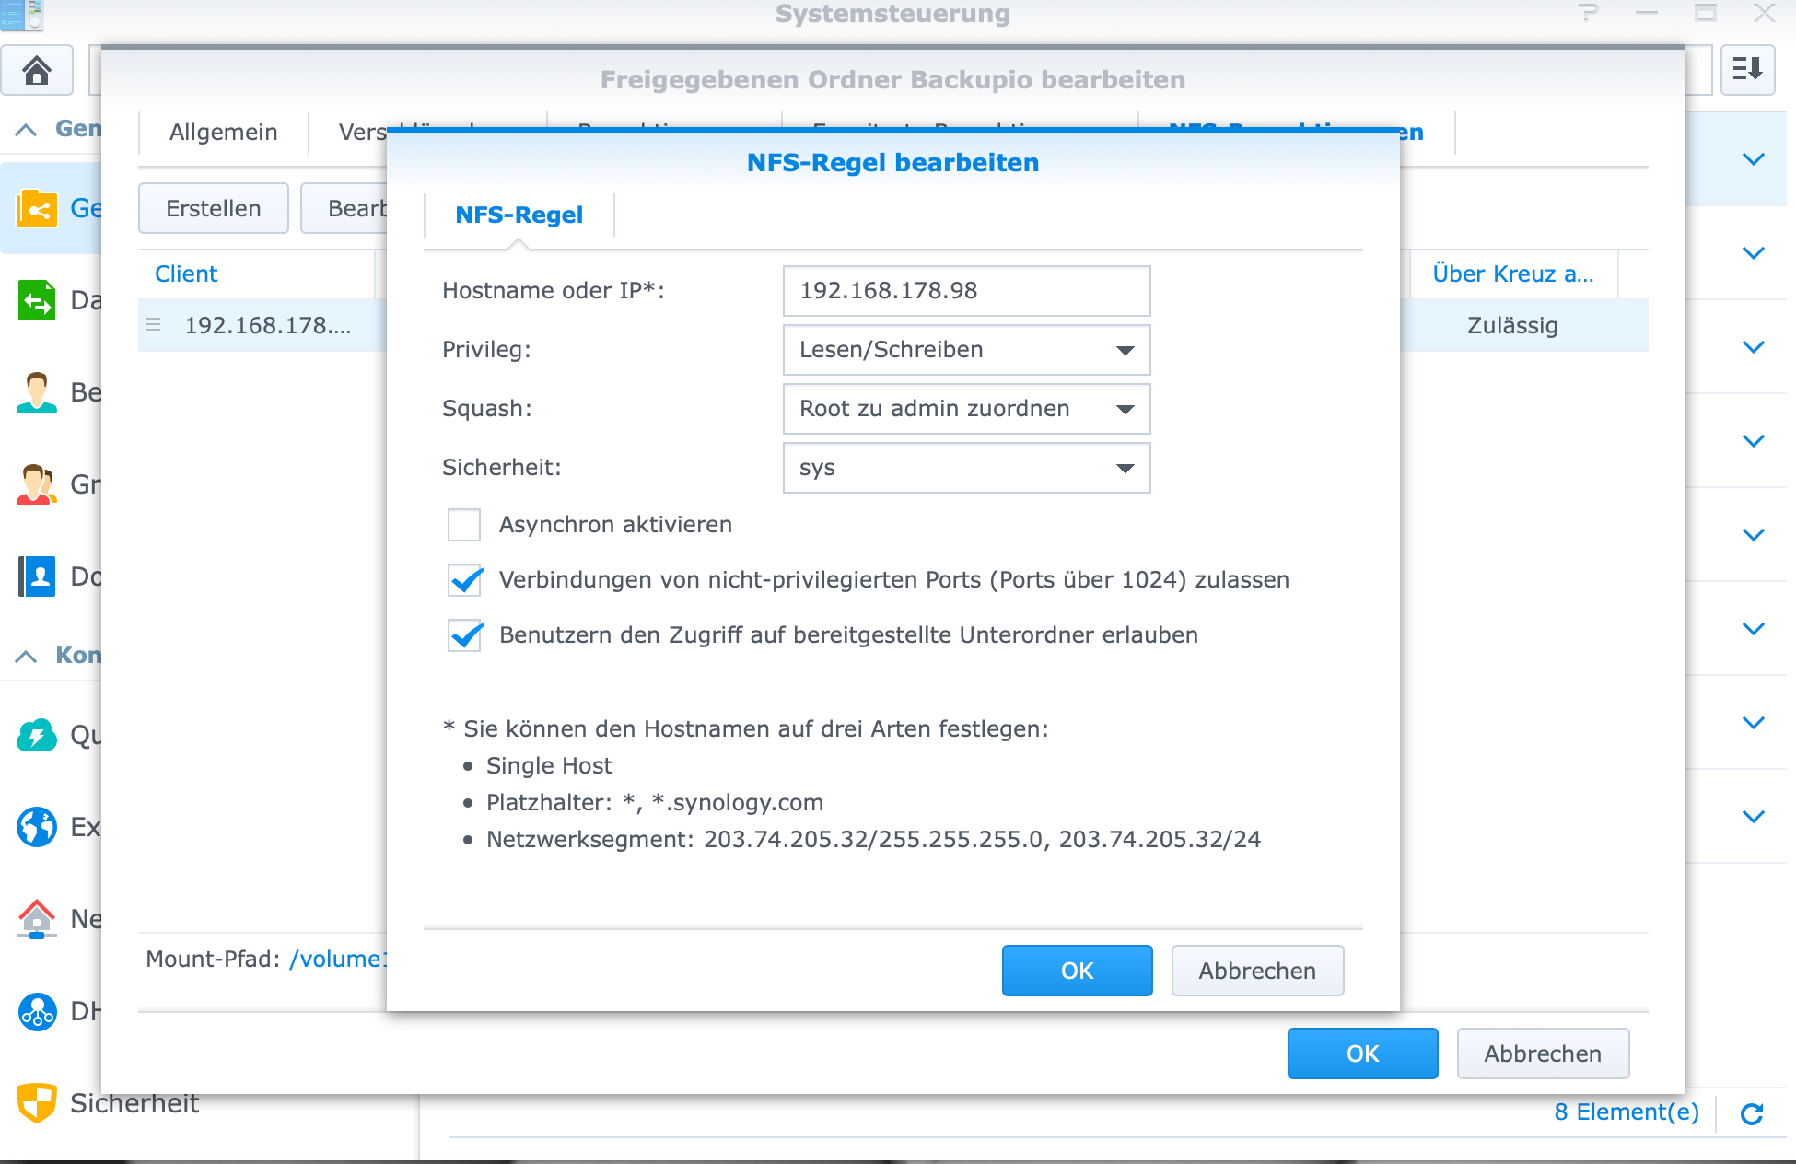Click the refresh icon near 8 Element(e)

pos(1752,1113)
